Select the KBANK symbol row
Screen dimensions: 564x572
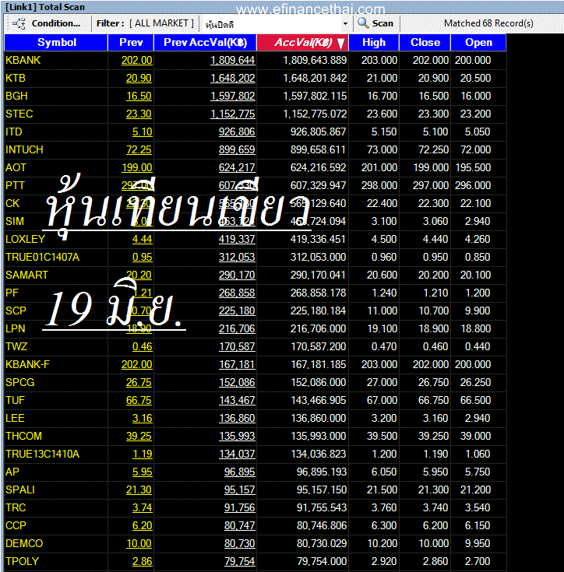click(x=255, y=60)
